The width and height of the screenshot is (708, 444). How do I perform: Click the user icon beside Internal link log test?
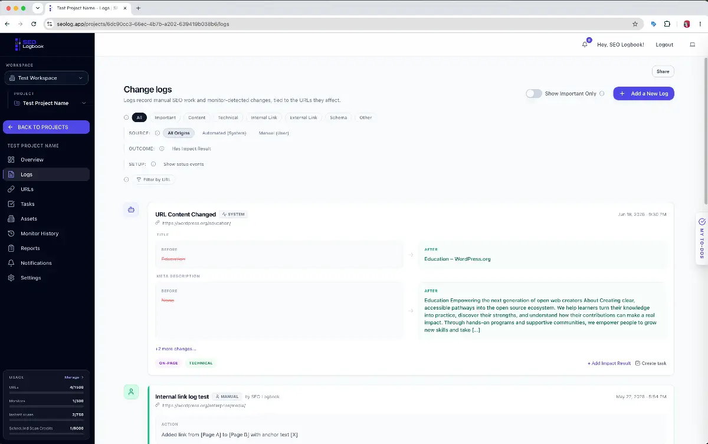[131, 392]
